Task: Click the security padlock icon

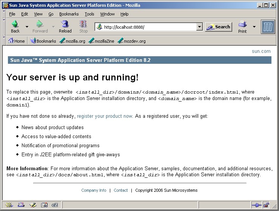Action: click(x=266, y=205)
